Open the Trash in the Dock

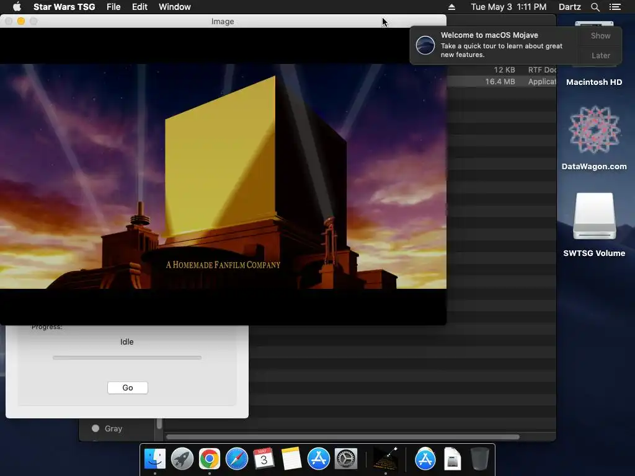(479, 459)
